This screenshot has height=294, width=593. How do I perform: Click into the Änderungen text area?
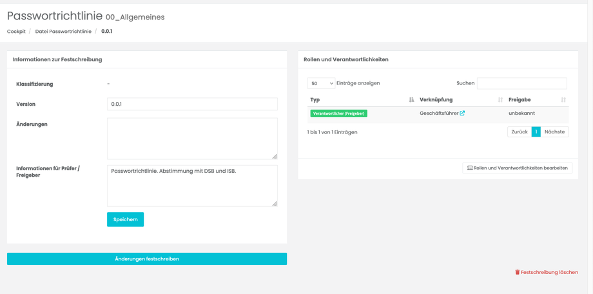click(x=192, y=138)
